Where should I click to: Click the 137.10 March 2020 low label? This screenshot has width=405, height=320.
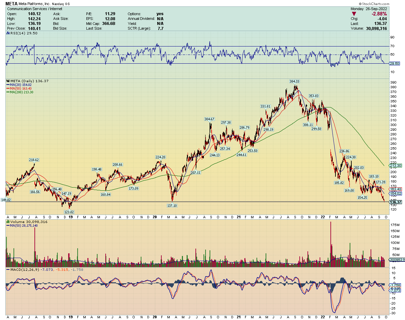(x=172, y=205)
